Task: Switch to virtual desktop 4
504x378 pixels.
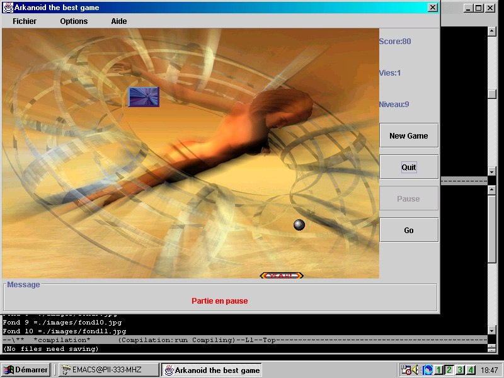Action: (x=471, y=370)
